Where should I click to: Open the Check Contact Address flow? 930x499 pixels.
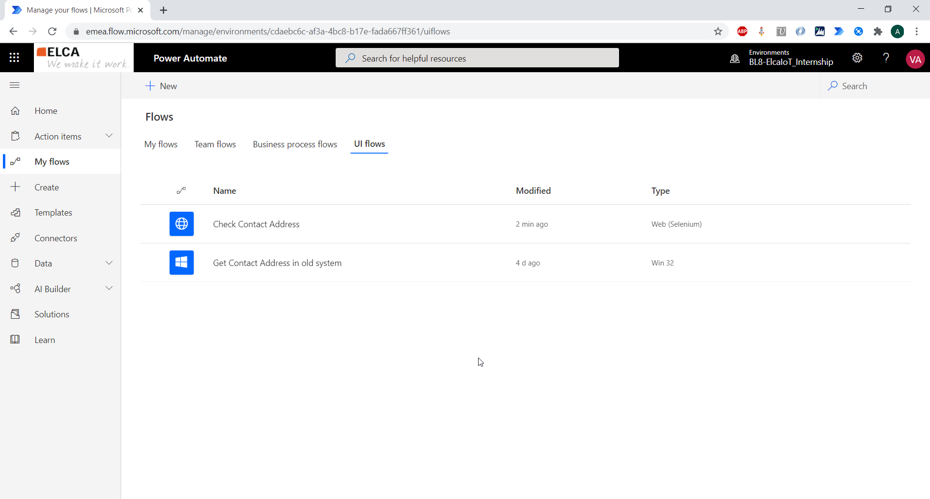256,224
